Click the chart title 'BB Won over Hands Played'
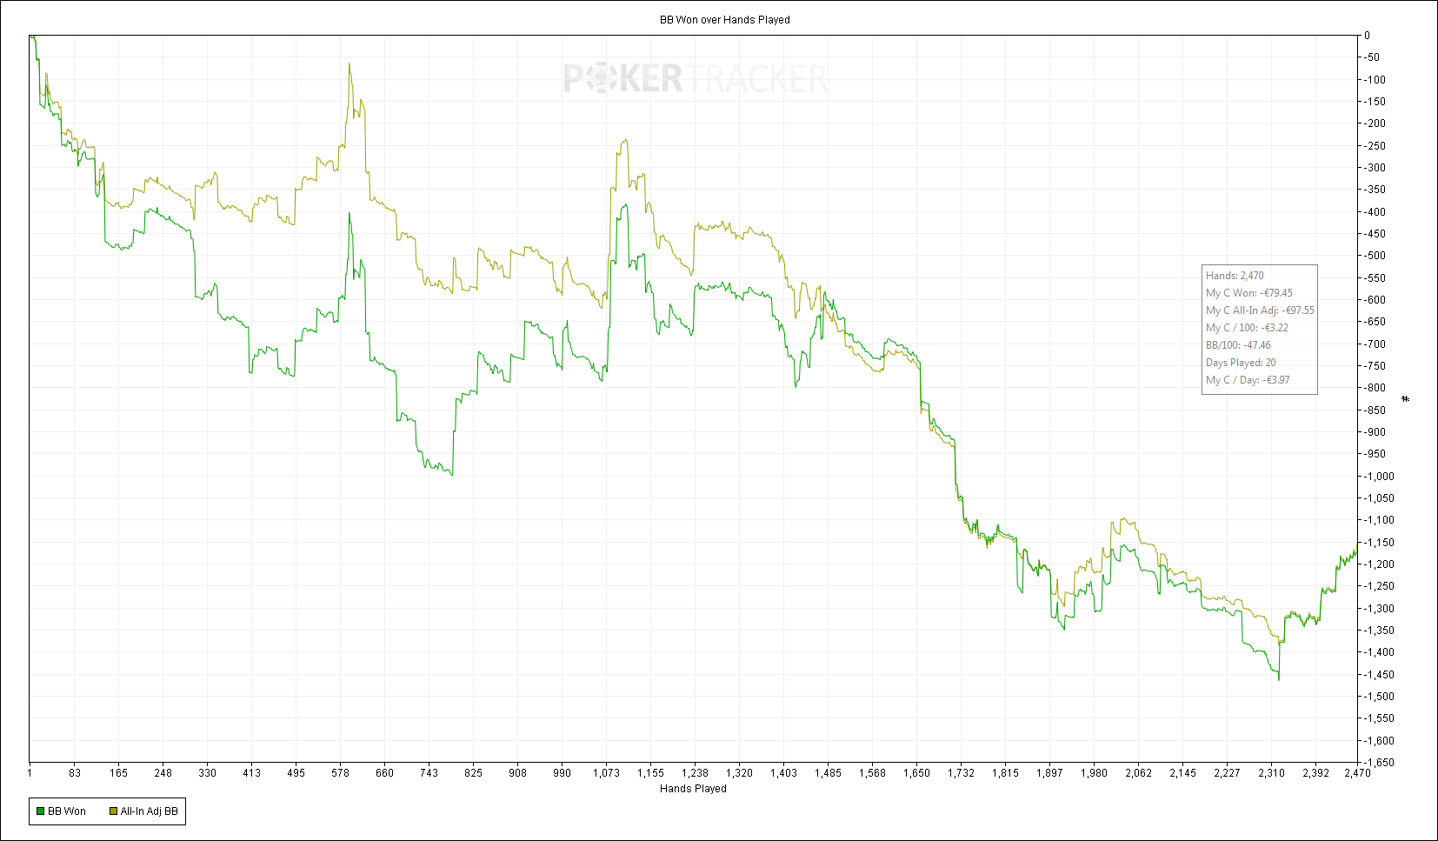This screenshot has height=841, width=1438. point(724,20)
